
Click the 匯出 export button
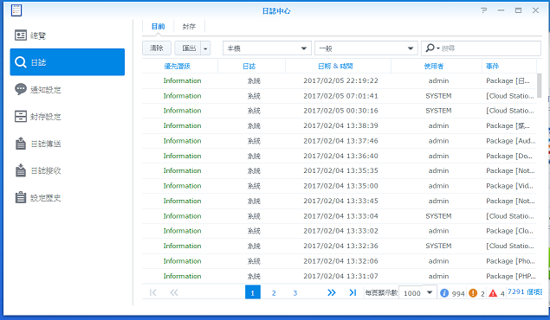click(x=188, y=48)
